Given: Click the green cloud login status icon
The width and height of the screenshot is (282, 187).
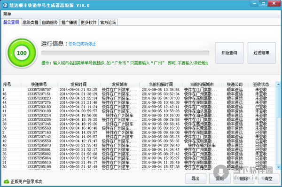Looking at the screenshot, I should point(6,182).
